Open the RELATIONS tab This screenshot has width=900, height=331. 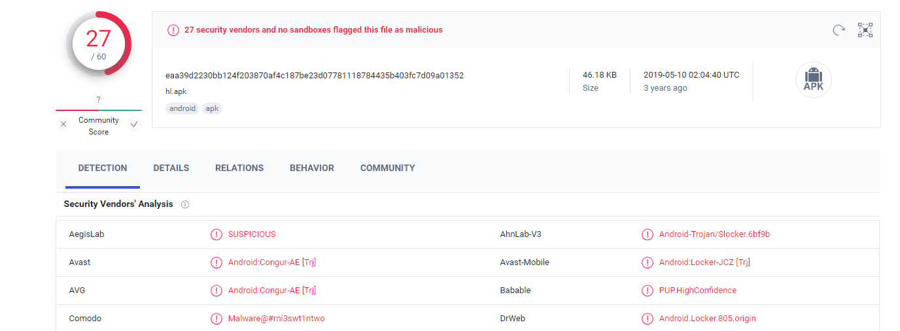[239, 168]
